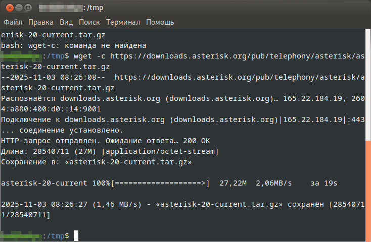The height and width of the screenshot is (242, 371).
Task: Open the Поиск menu
Action: pos(89,22)
